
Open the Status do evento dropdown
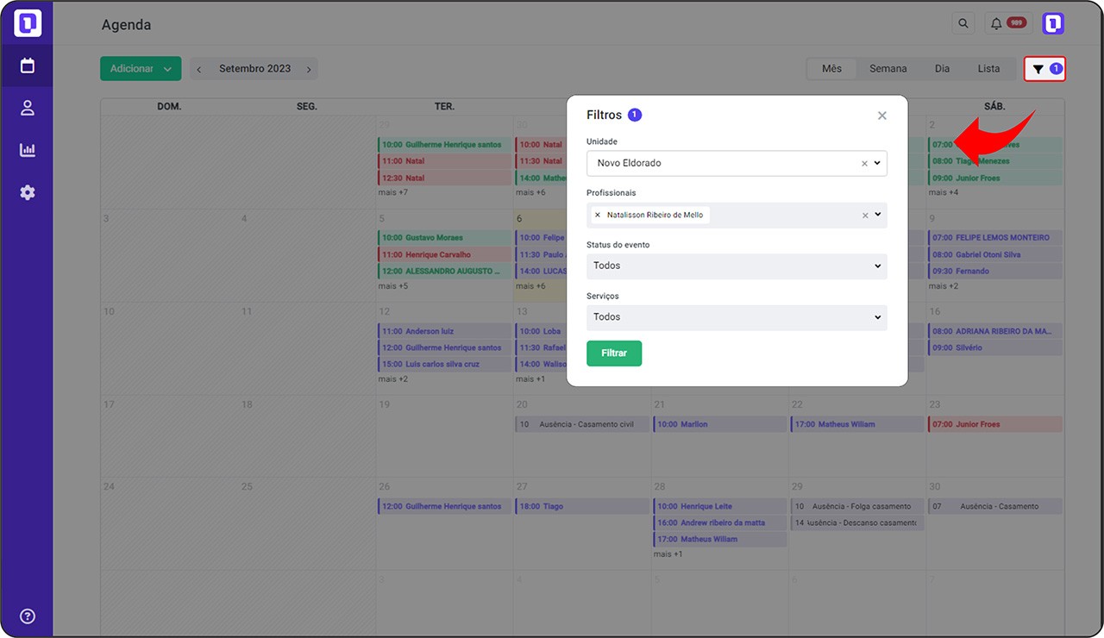737,266
